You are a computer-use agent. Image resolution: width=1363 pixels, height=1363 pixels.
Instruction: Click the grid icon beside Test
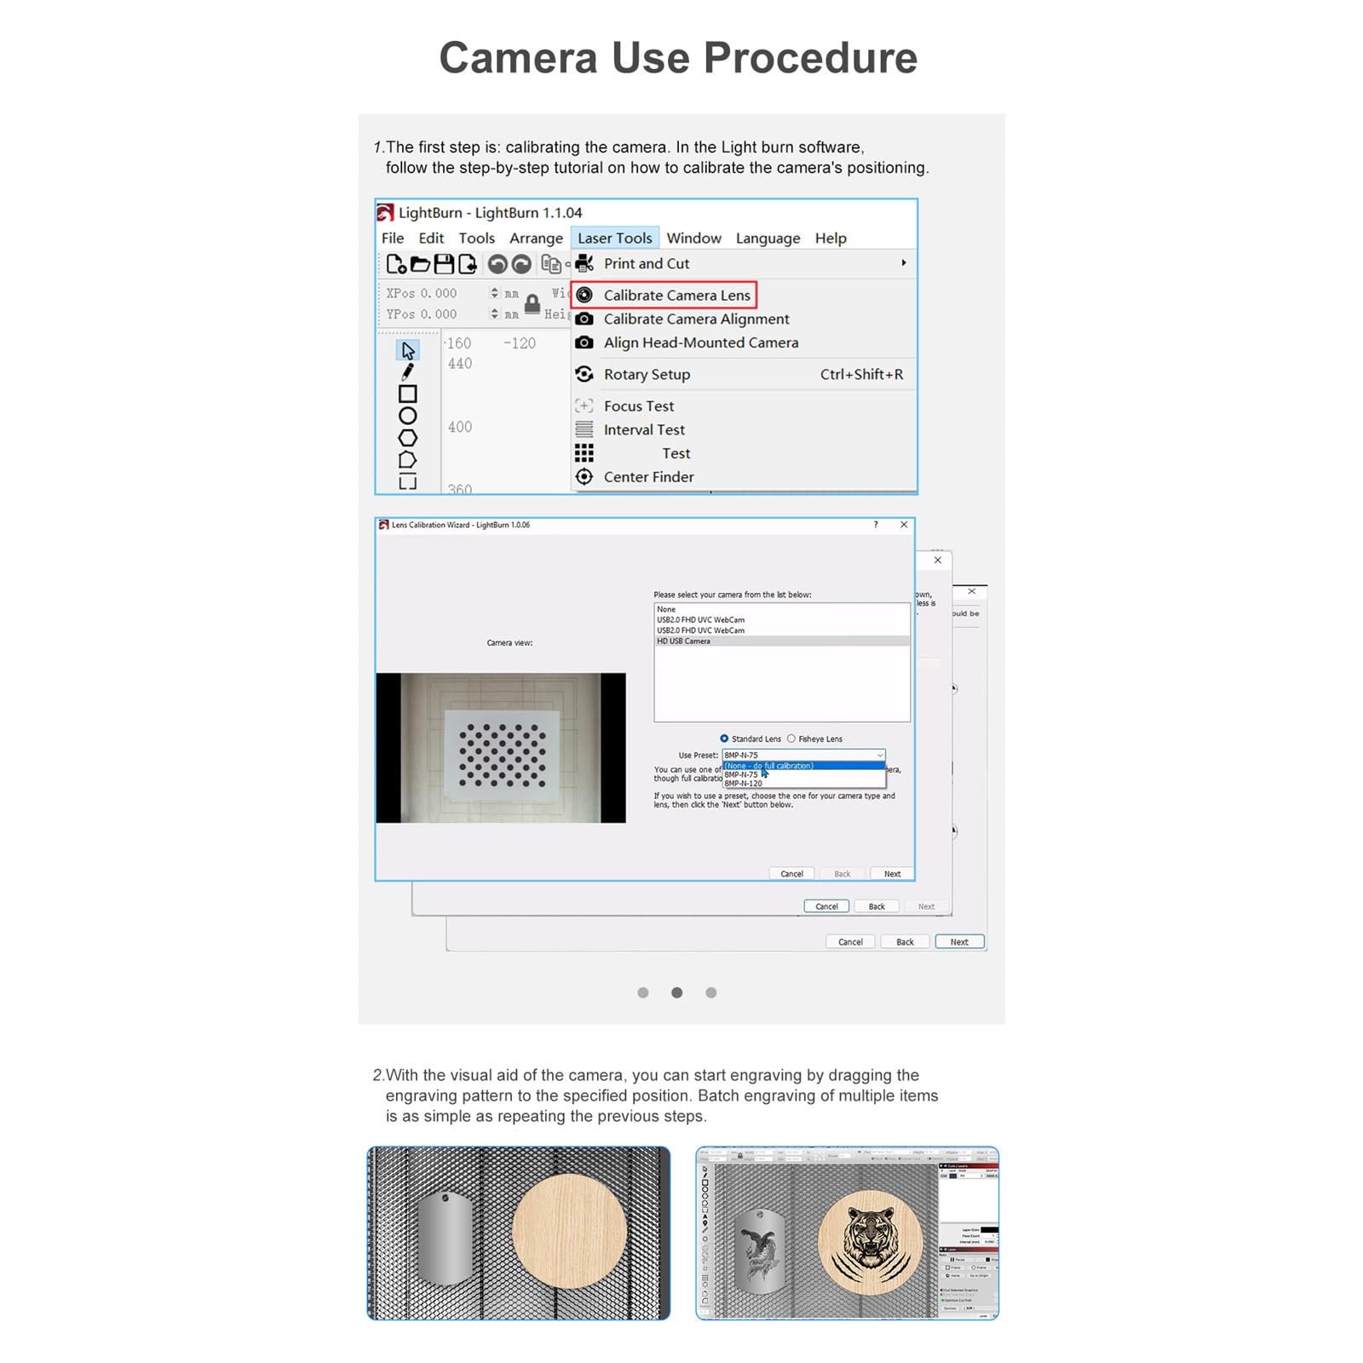(x=584, y=453)
